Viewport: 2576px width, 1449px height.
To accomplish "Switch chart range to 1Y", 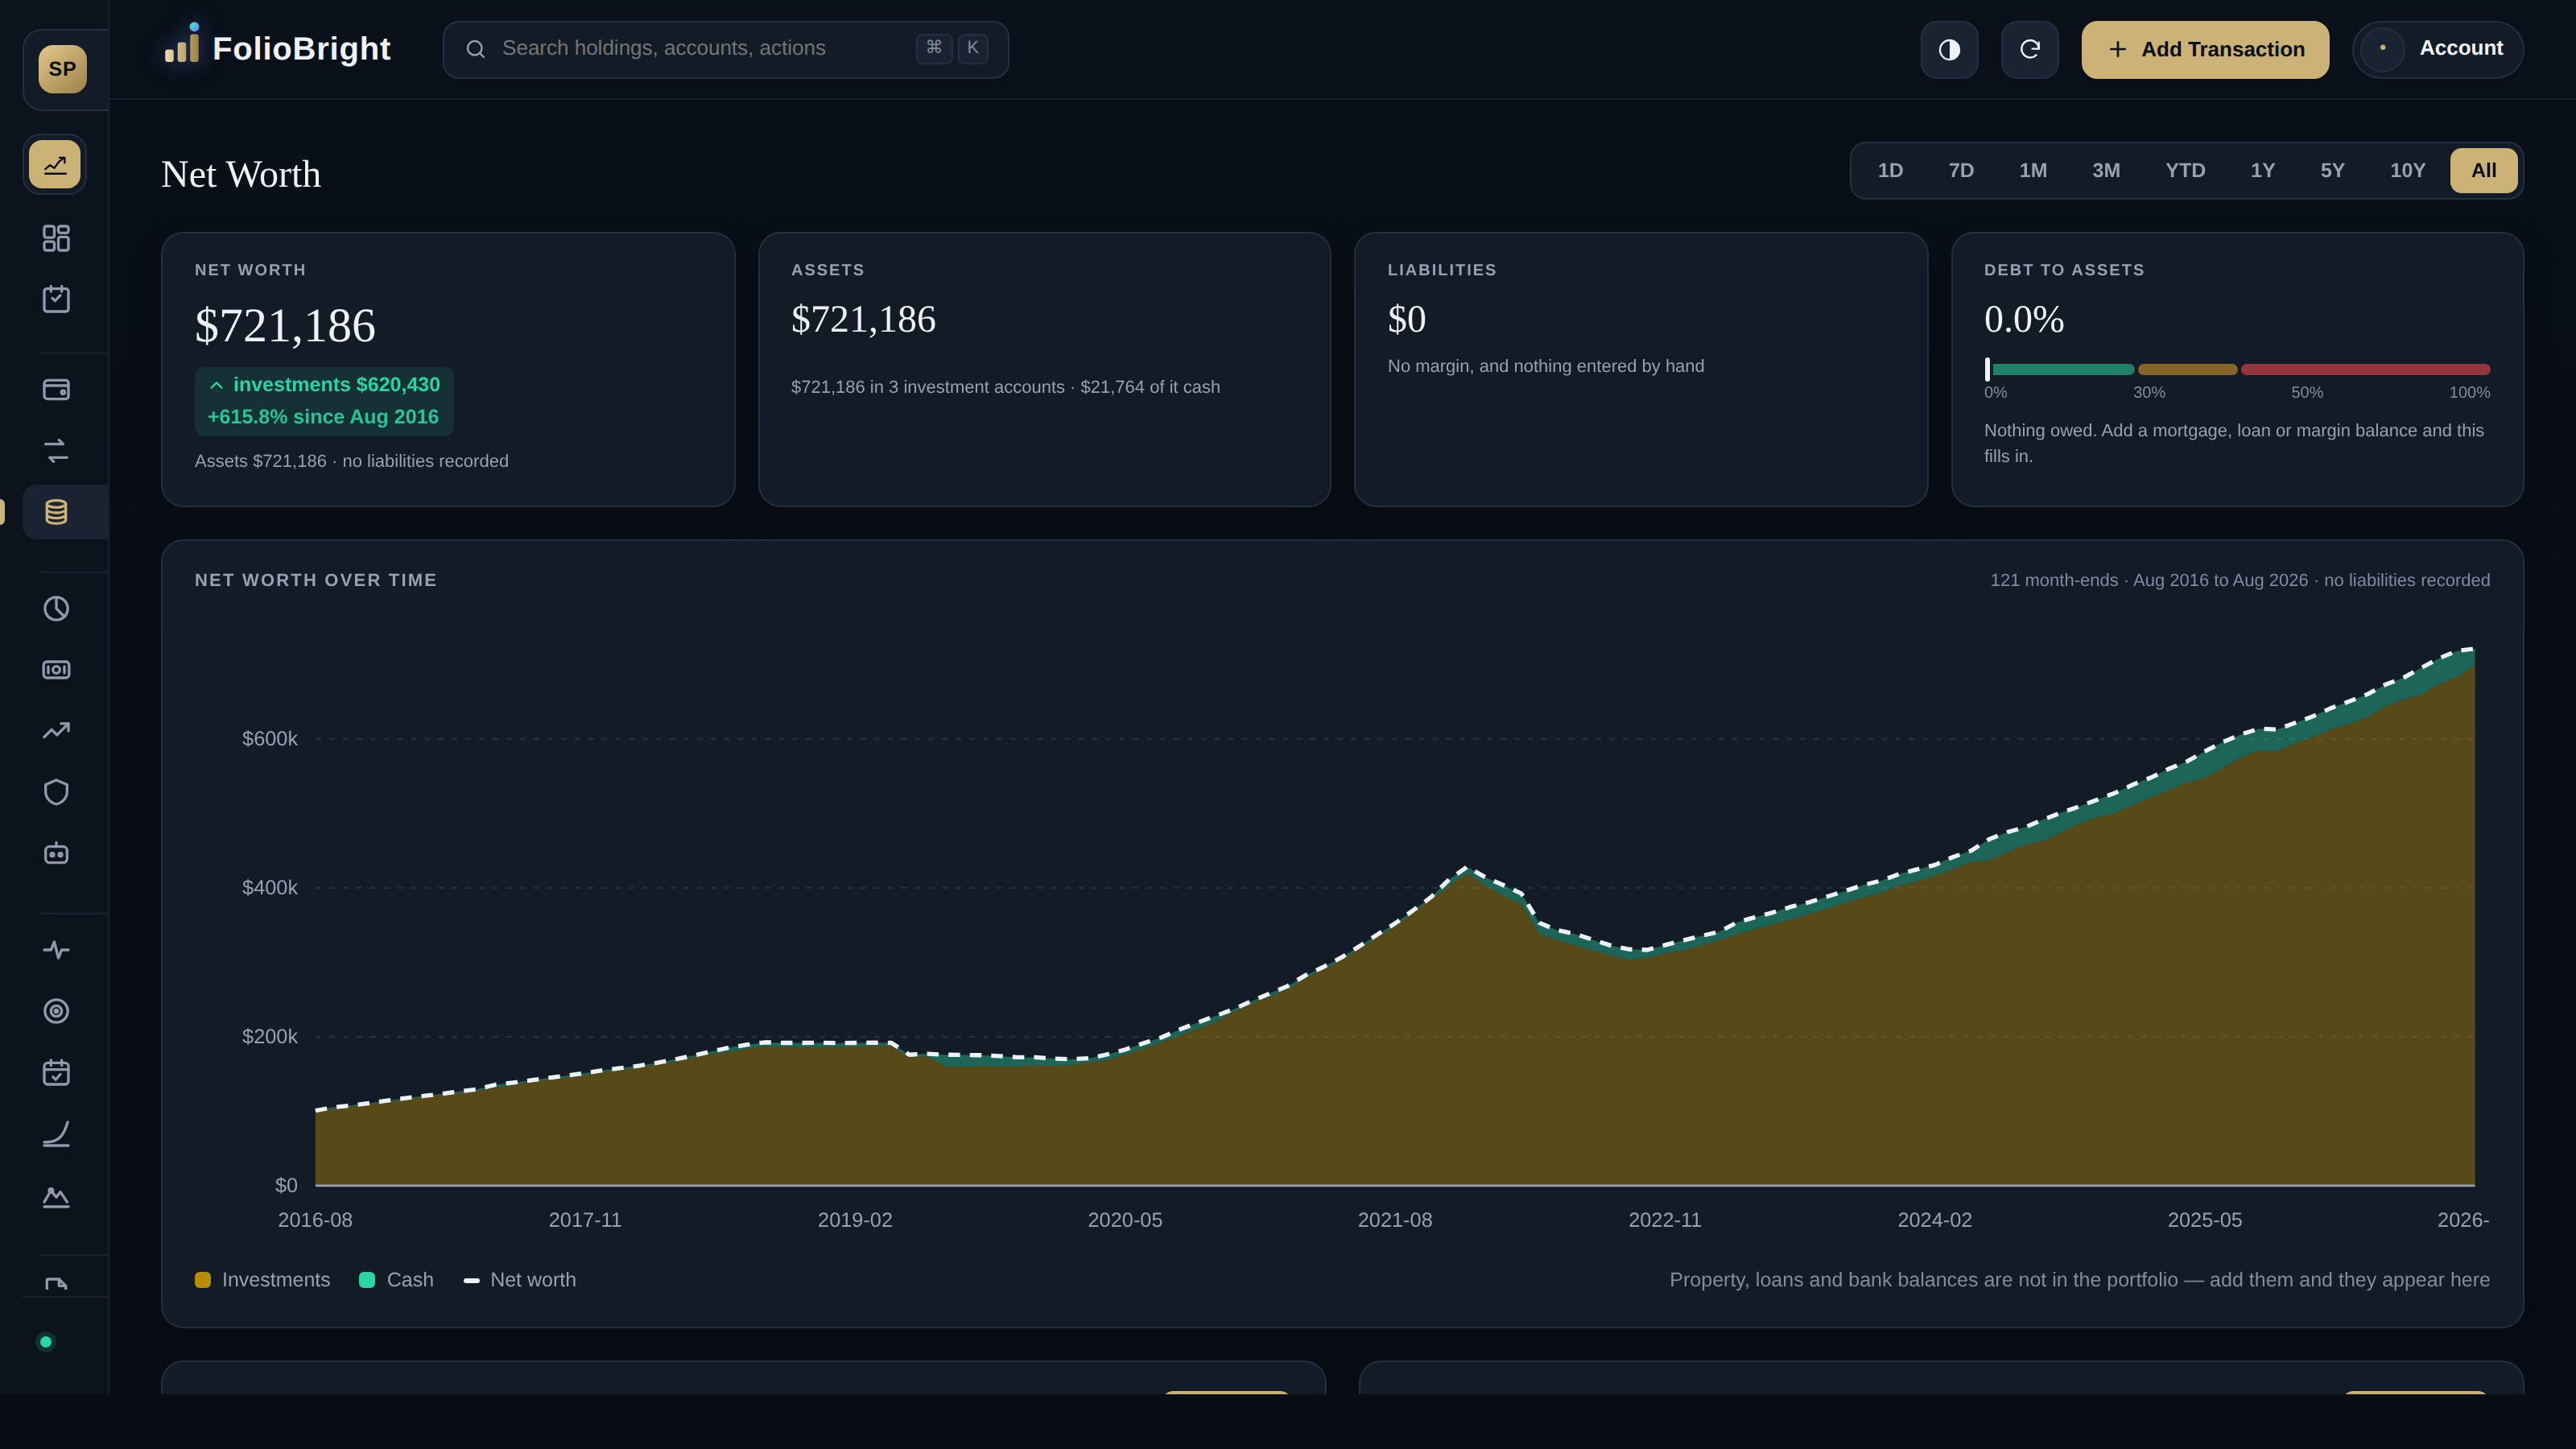I will [x=2263, y=171].
